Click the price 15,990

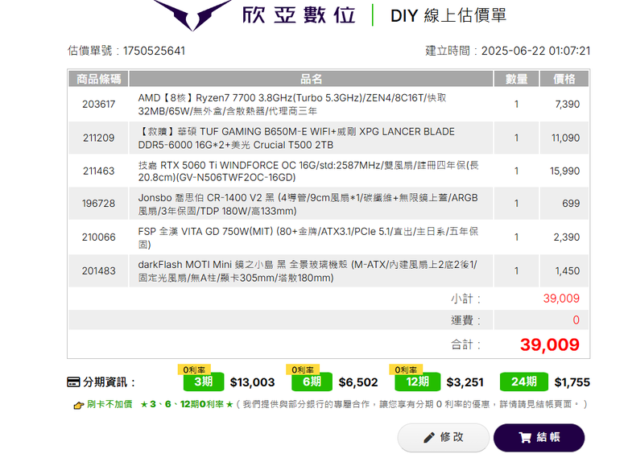(564, 171)
